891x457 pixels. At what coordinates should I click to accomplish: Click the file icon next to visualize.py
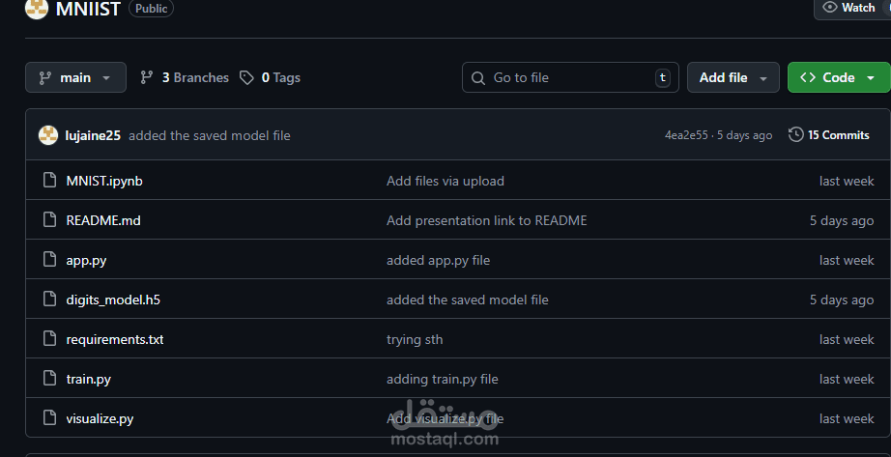tap(50, 418)
